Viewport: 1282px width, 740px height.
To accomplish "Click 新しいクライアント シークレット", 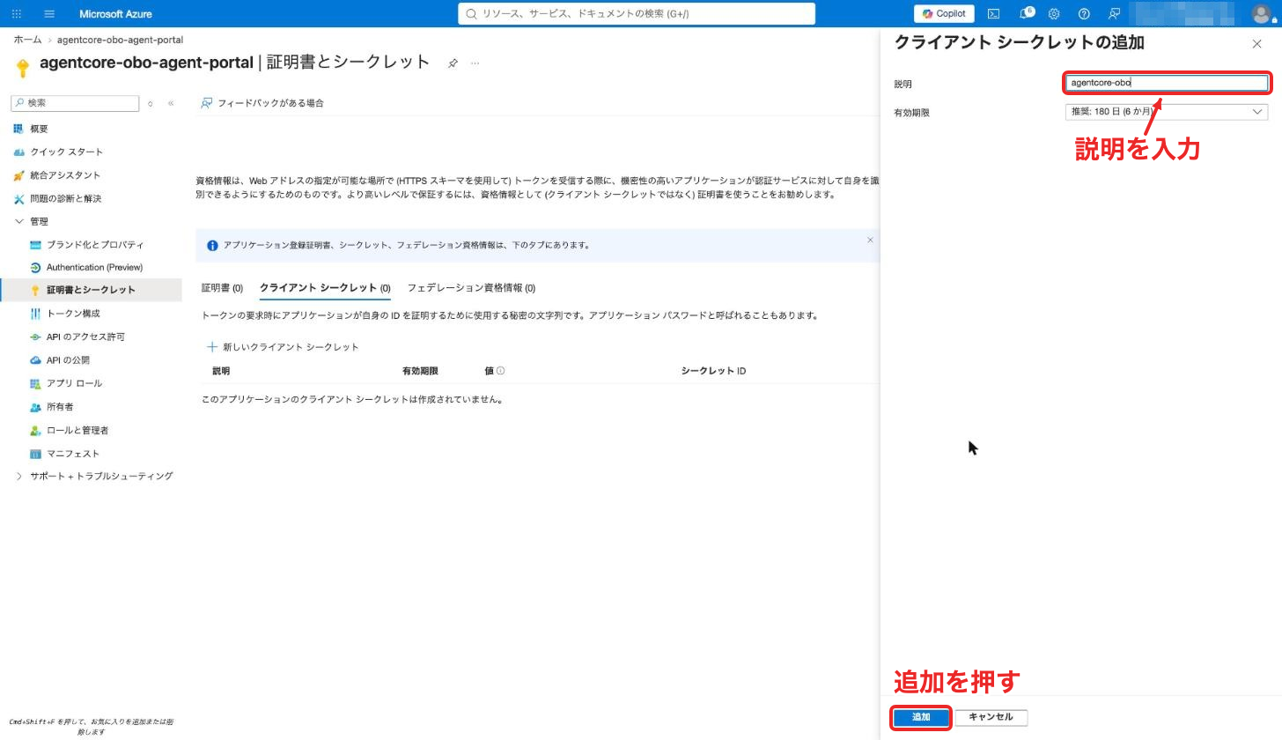I will 283,347.
